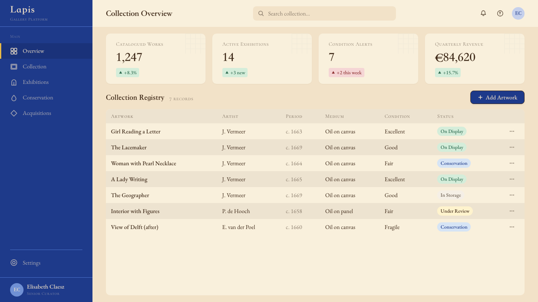Viewport: 538px width, 302px height.
Task: Open row menu for Girl Reading a Letter
Action: [x=512, y=131]
